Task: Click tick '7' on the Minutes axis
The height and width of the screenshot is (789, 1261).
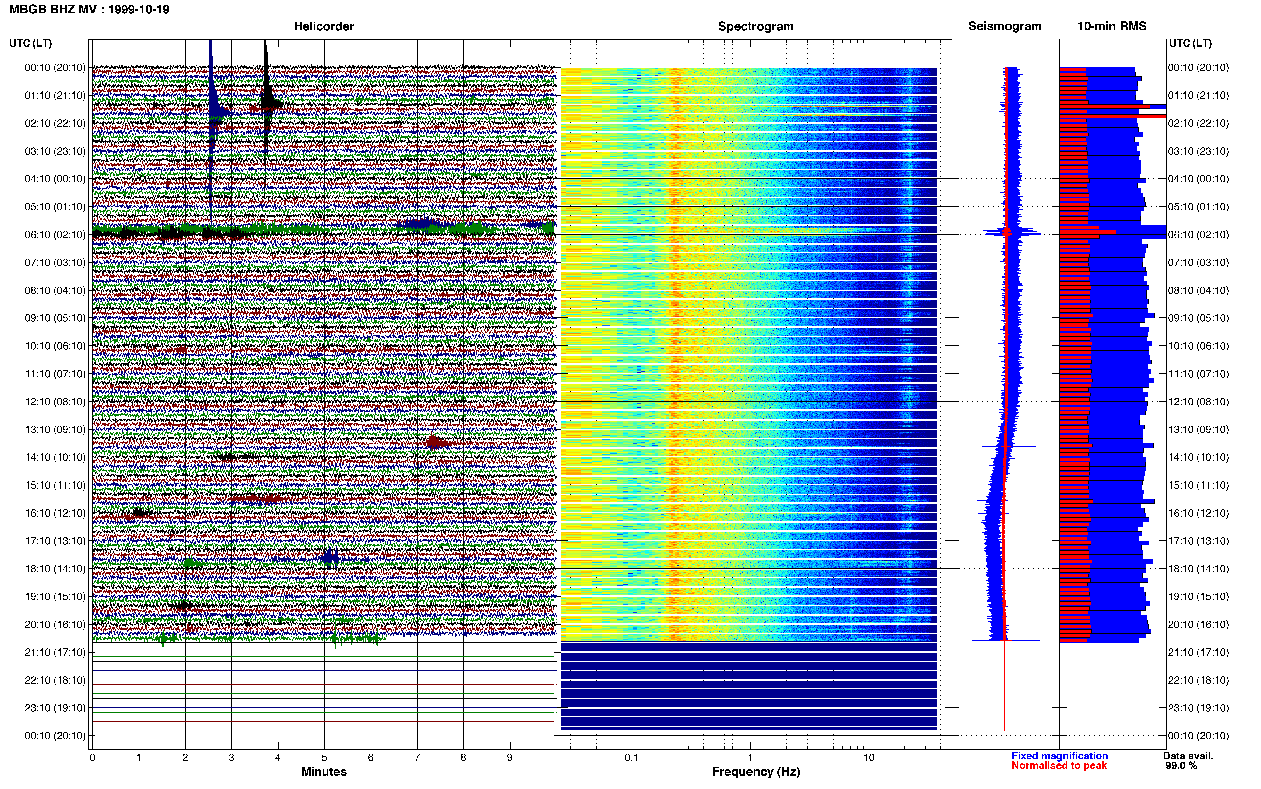Action: coord(417,758)
